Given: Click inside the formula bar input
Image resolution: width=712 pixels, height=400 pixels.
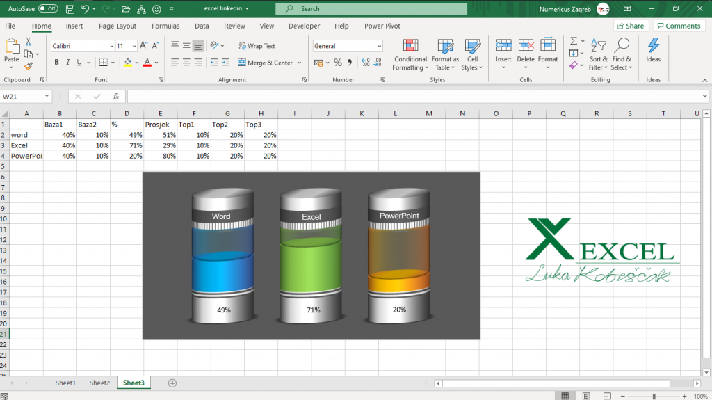Looking at the screenshot, I should pos(413,97).
